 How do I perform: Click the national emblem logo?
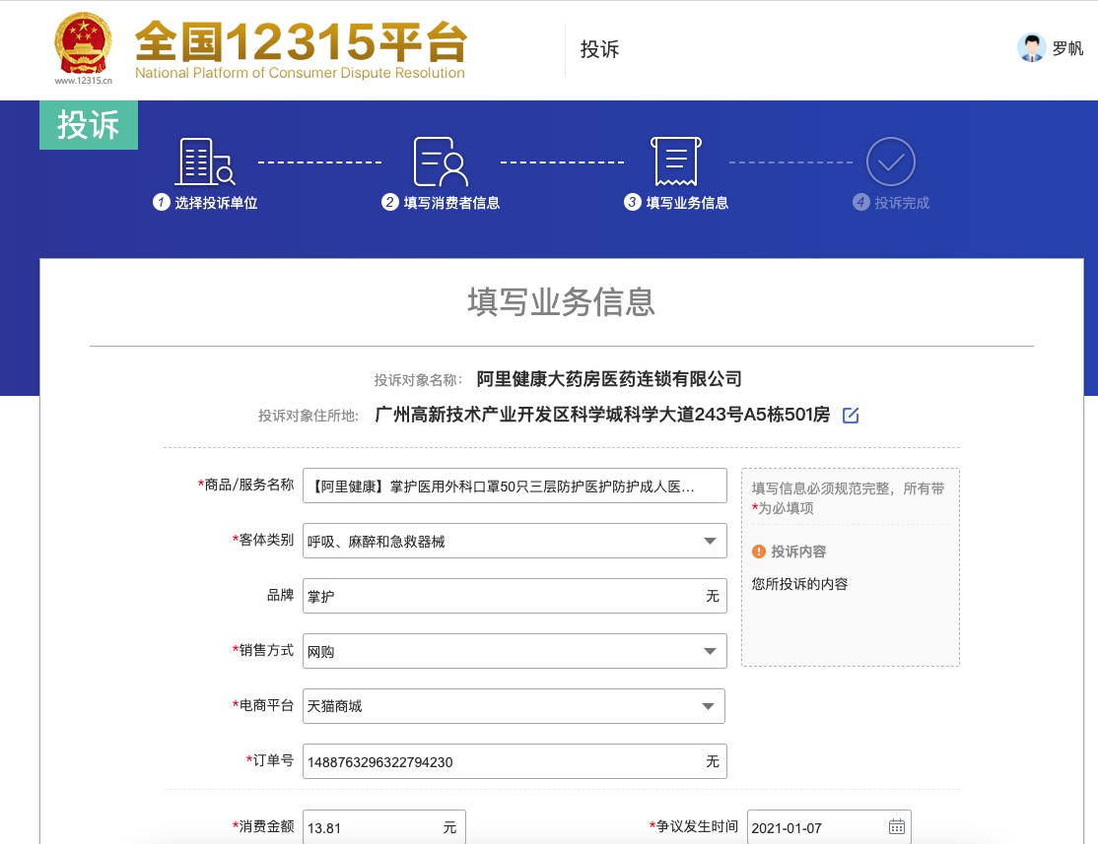[x=84, y=43]
